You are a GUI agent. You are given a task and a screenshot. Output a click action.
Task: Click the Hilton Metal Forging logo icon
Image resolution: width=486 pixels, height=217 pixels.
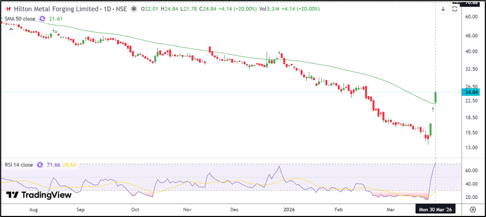coord(8,9)
